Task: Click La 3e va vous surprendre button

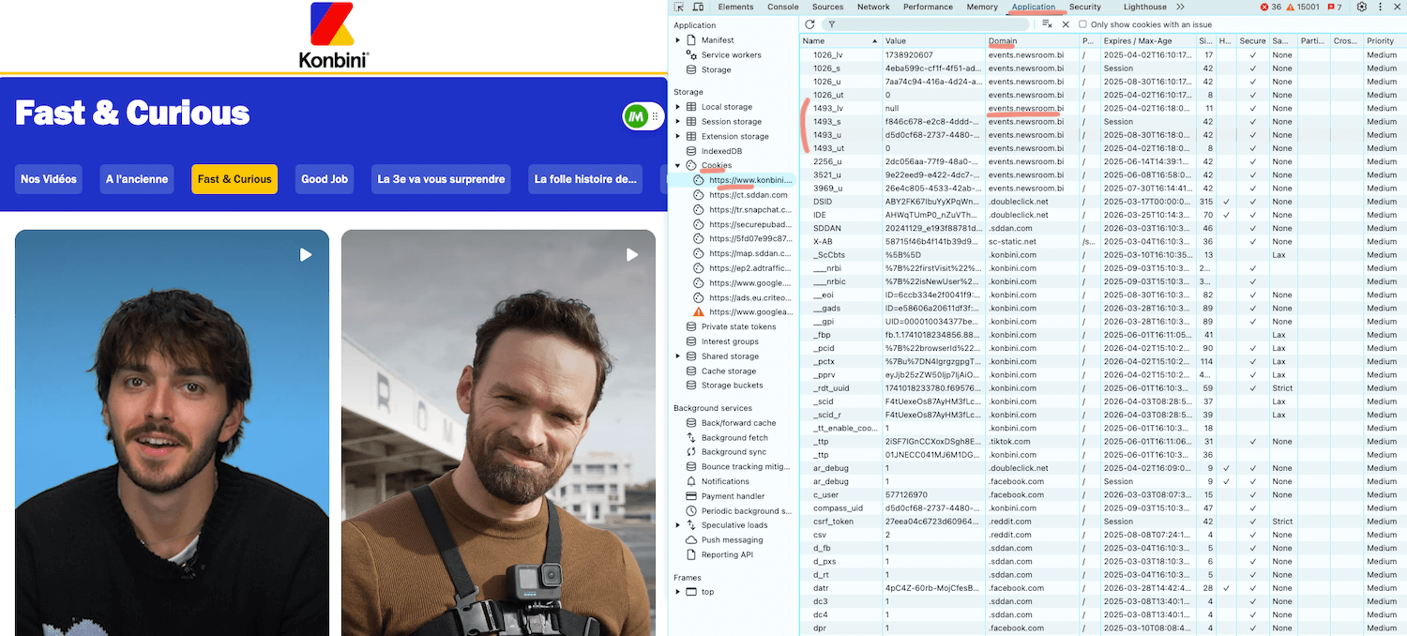Action: pos(441,179)
